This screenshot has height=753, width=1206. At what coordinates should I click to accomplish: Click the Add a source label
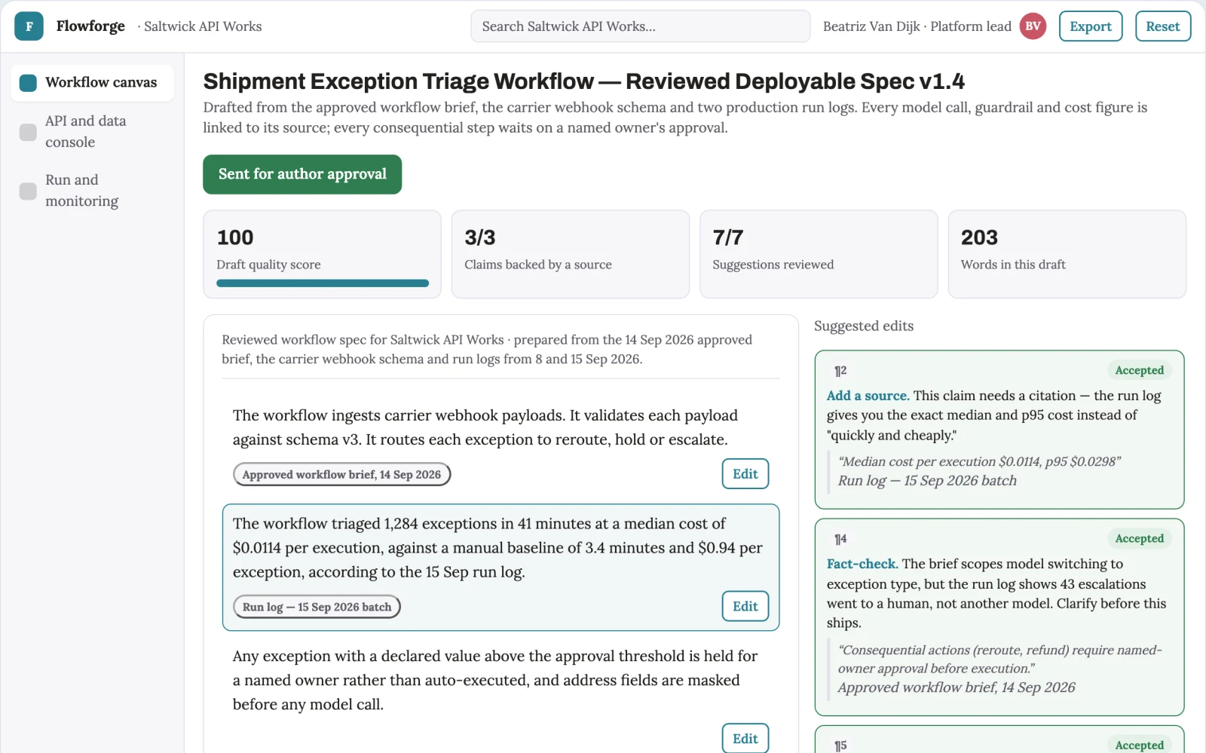click(868, 396)
